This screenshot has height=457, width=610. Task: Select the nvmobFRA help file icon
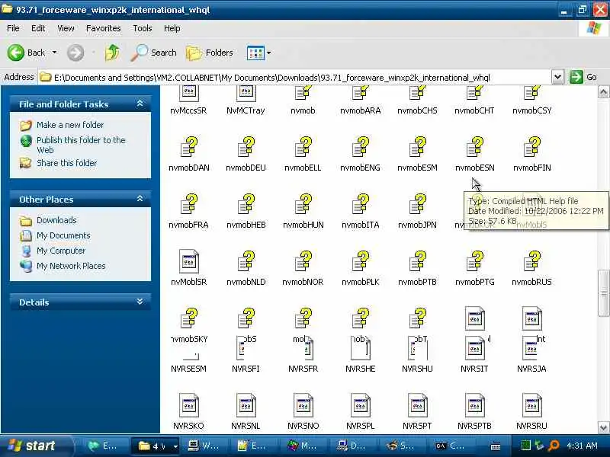point(188,204)
